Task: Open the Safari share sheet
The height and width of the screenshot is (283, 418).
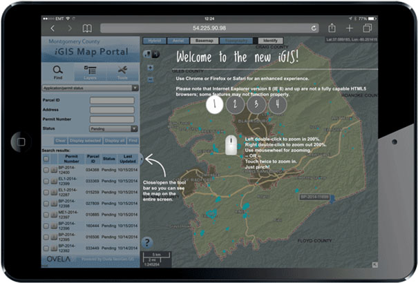Action: point(332,28)
